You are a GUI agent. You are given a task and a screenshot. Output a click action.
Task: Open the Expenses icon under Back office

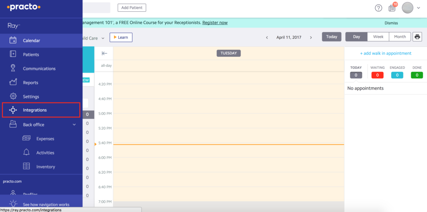coord(27,139)
